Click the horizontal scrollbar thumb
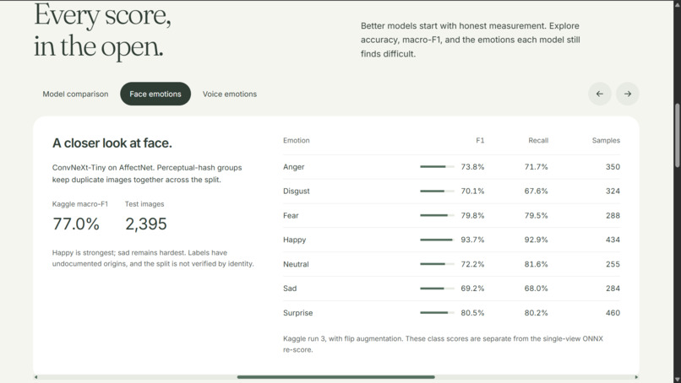681x383 pixels. tap(335, 377)
